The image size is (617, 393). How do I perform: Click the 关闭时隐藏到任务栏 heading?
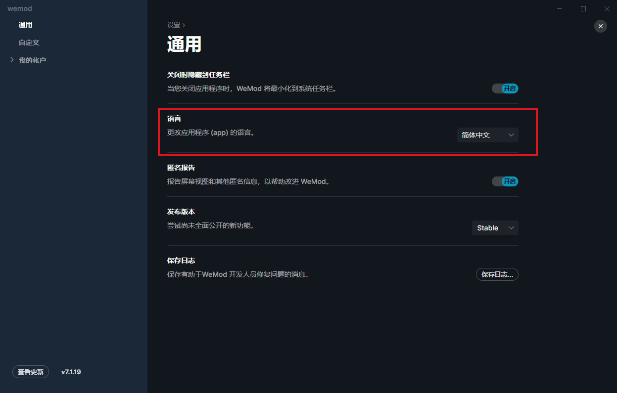coord(198,75)
